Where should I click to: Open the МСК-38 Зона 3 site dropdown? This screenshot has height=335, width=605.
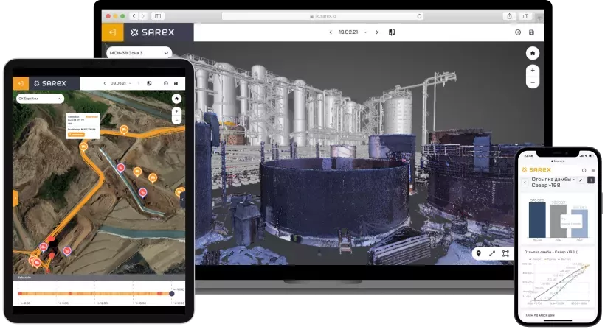pos(136,53)
